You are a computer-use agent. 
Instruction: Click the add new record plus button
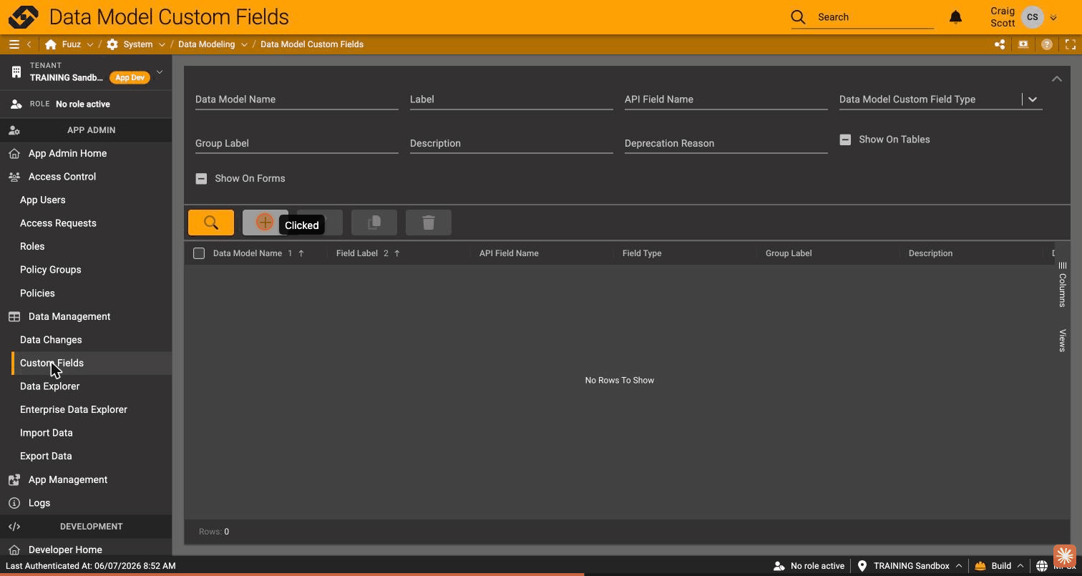click(265, 223)
